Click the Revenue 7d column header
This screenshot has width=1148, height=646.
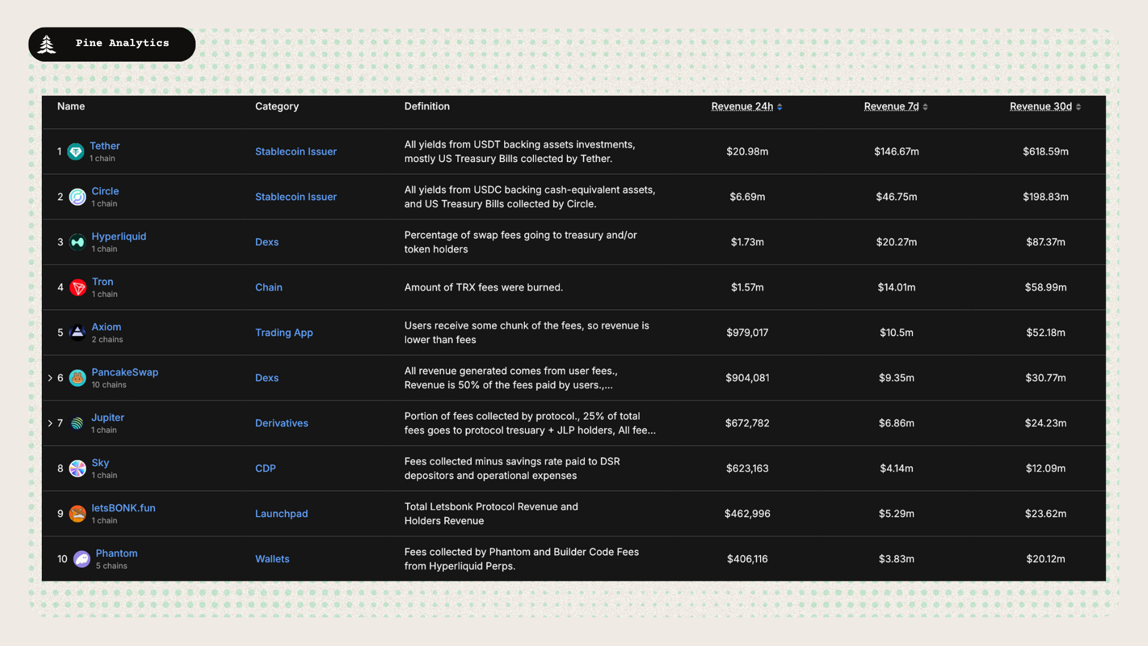point(891,106)
